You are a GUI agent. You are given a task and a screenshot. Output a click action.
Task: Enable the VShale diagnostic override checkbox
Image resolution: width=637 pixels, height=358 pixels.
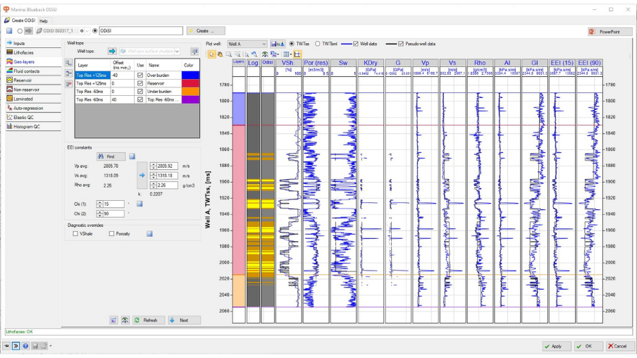76,234
